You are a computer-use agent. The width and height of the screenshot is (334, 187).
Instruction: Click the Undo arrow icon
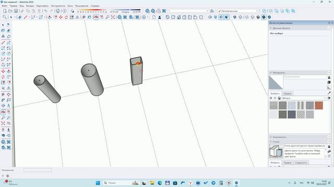click(46, 11)
